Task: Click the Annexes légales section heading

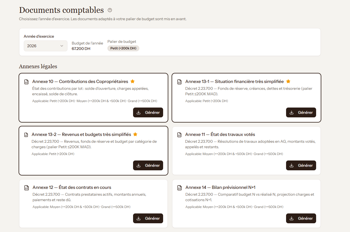Action: (x=38, y=66)
